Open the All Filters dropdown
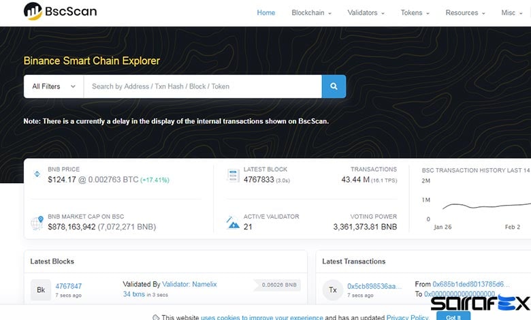 (x=54, y=86)
